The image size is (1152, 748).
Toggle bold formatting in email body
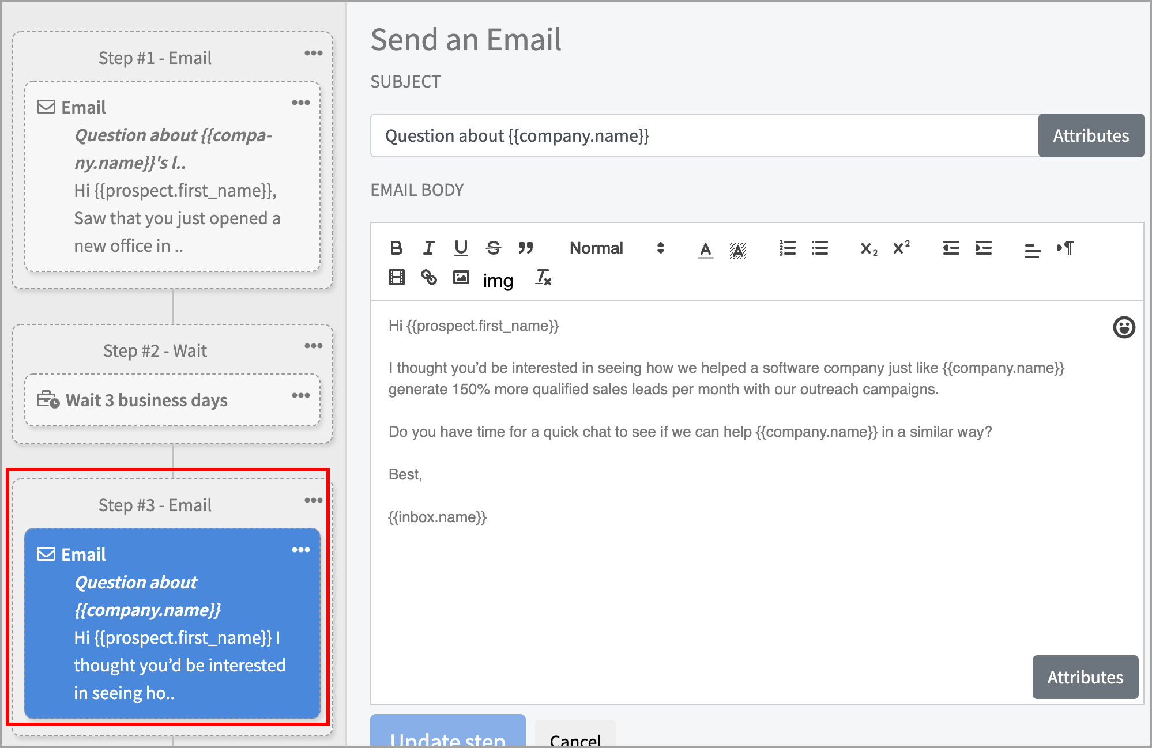coord(396,248)
